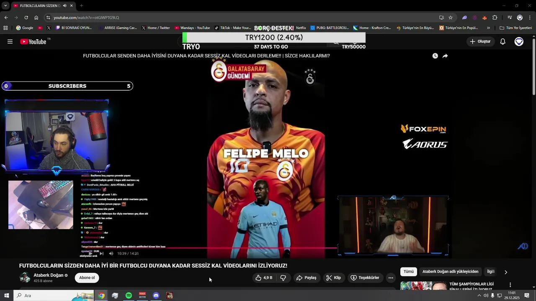Click the Watch later clock icon on video

[x=435, y=56]
